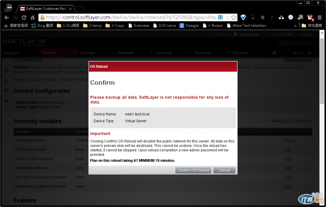Click Reset for Operating System row

pos(290,140)
